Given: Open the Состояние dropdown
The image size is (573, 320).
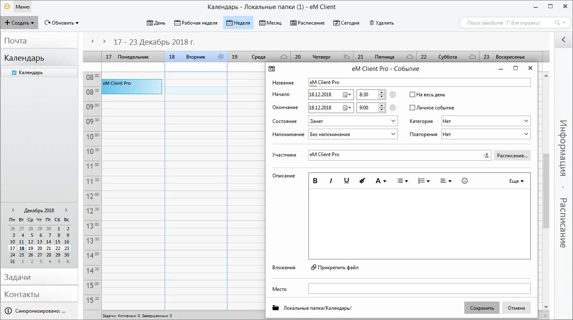Looking at the screenshot, I should click(353, 121).
